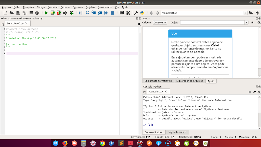Open the Trash from the dock
The width and height of the screenshot is (261, 147).
coord(205,143)
